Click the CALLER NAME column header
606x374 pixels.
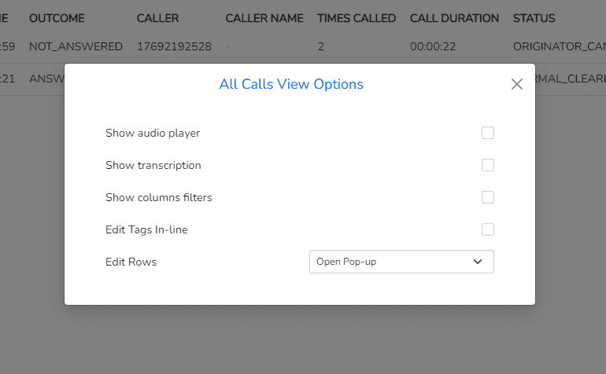264,18
